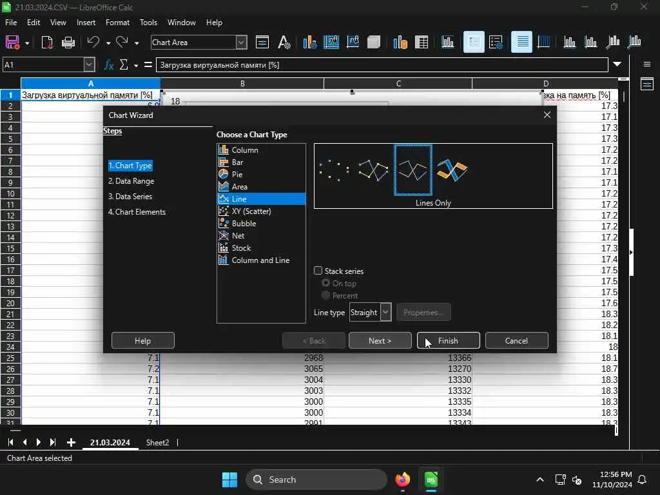The image size is (660, 495).
Task: Open the Redo history dropdown arrow
Action: click(137, 43)
